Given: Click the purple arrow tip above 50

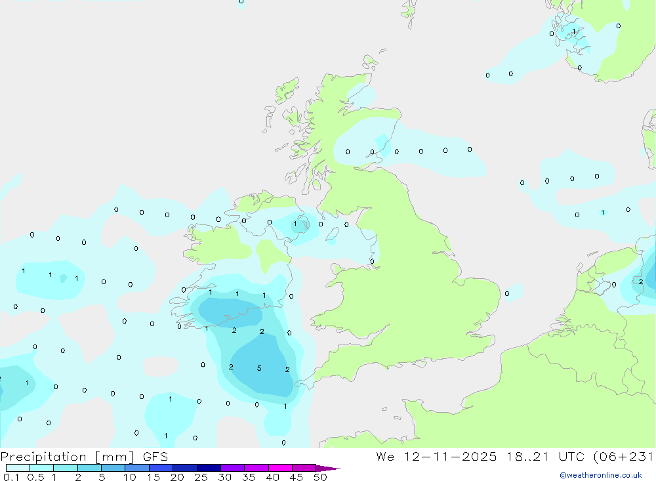Looking at the screenshot, I should [329, 469].
